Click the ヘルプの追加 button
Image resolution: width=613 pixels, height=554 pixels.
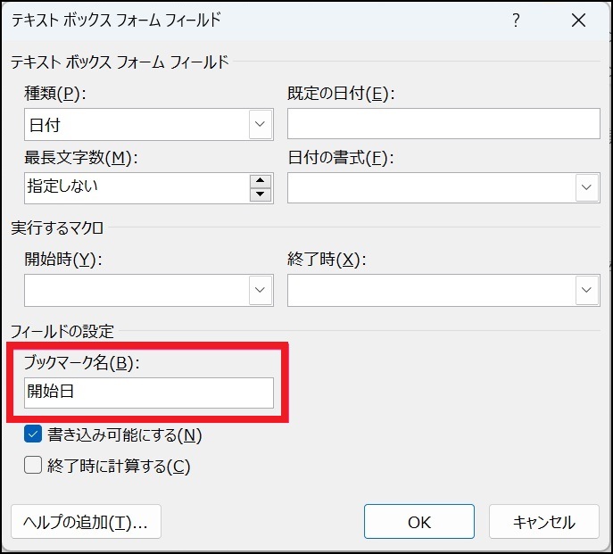tap(86, 522)
